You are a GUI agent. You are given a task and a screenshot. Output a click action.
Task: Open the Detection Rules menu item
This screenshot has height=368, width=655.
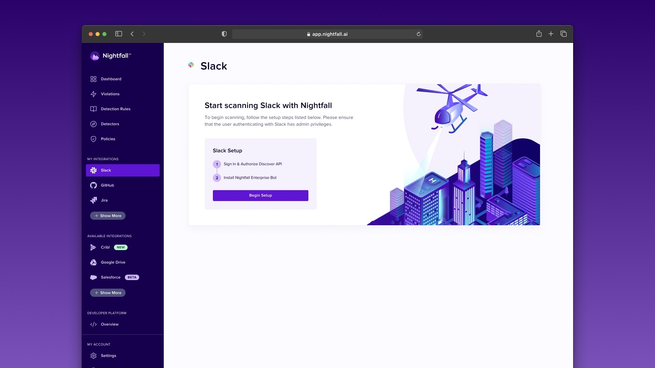tap(123, 109)
